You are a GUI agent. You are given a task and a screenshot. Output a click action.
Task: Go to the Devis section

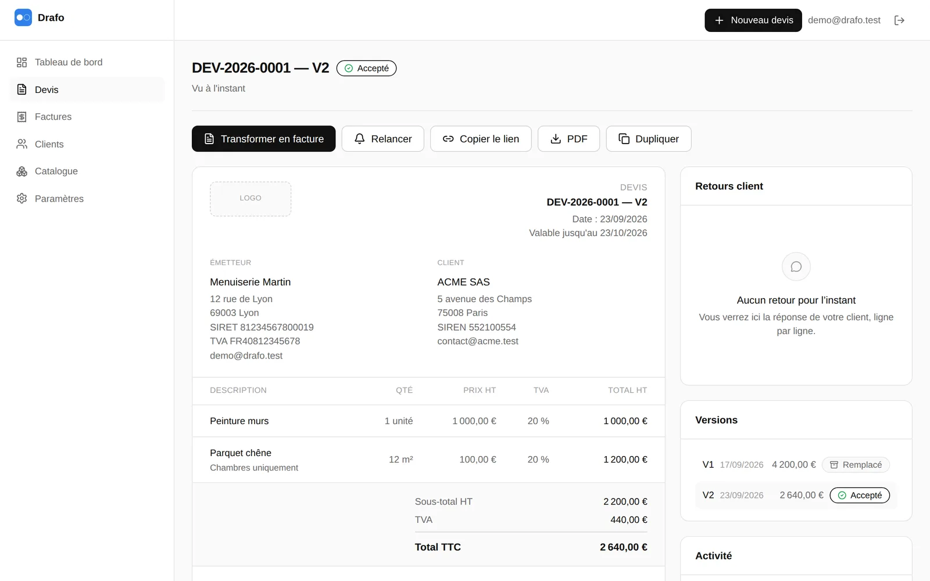87,89
